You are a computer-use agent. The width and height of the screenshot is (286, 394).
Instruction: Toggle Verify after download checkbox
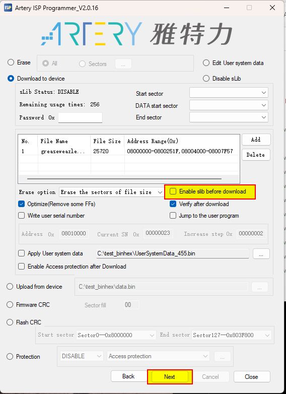(173, 204)
